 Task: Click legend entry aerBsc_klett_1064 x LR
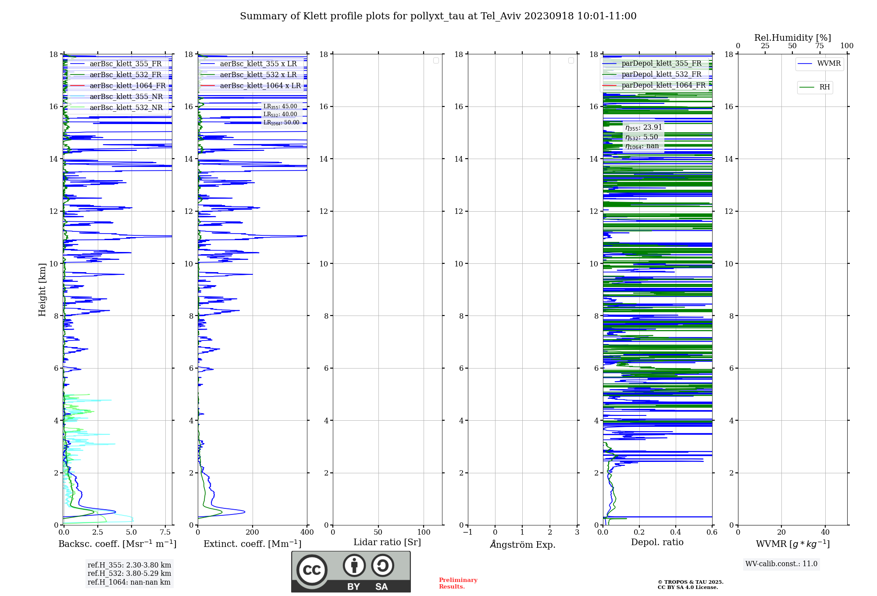[260, 86]
